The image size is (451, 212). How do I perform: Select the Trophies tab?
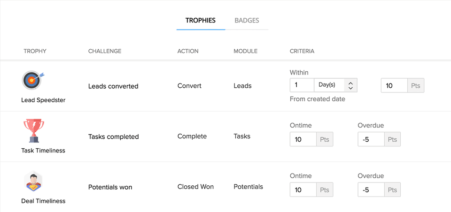tap(201, 21)
